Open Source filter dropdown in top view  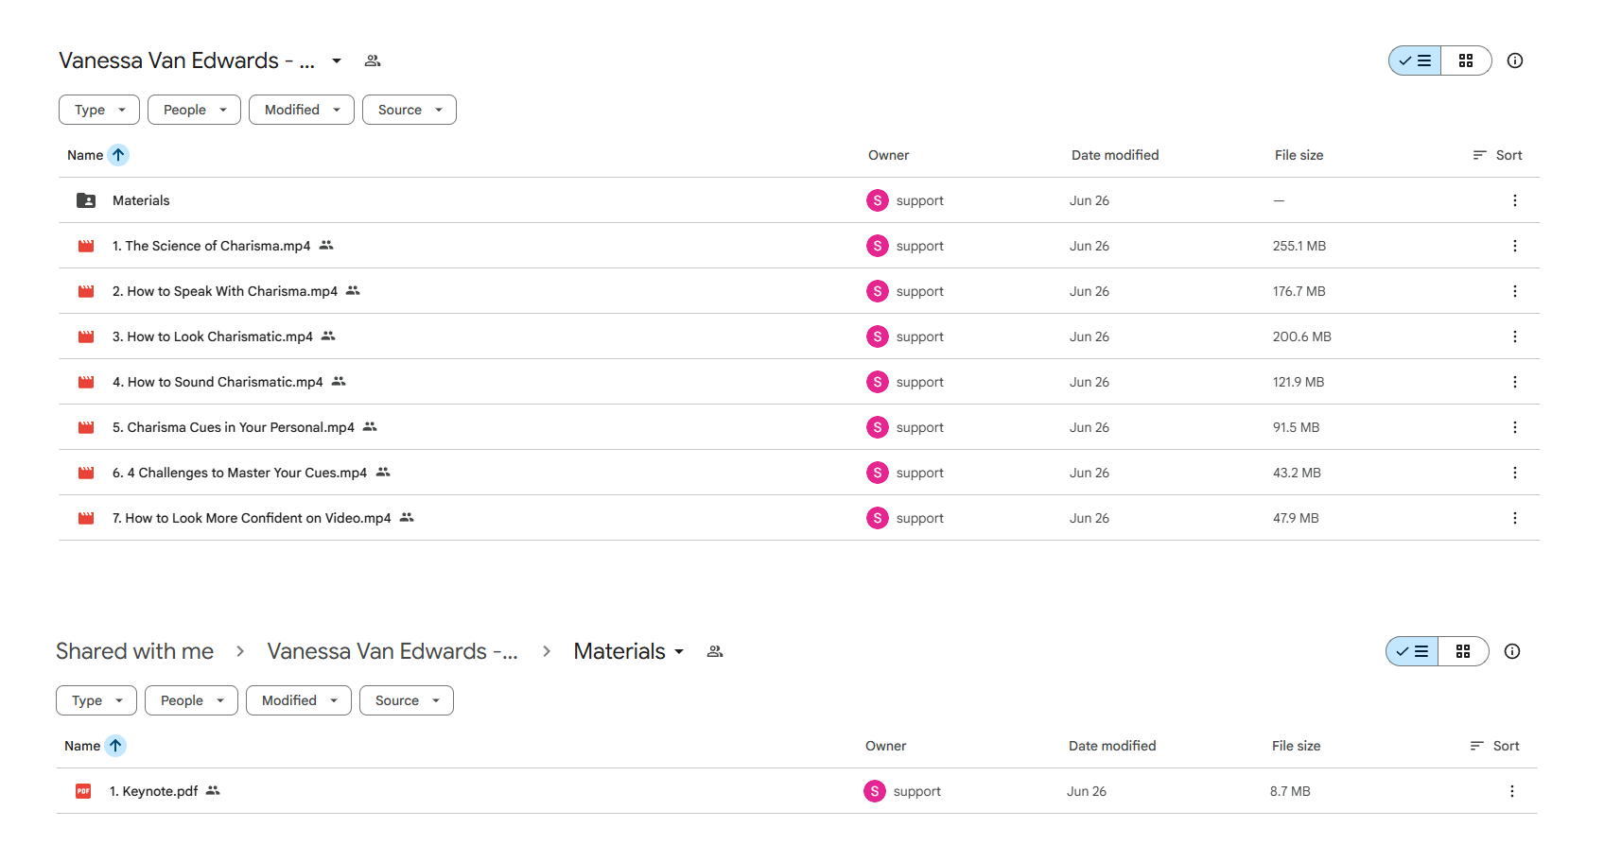click(410, 110)
